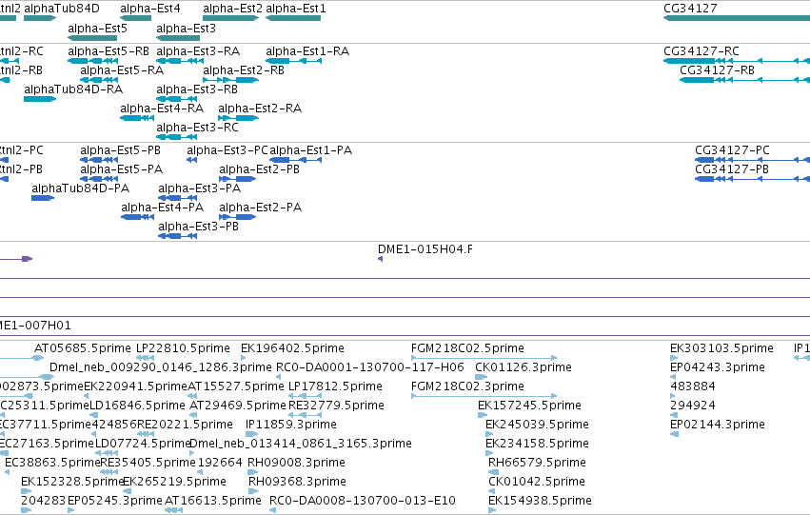The height and width of the screenshot is (515, 810).
Task: Click EST LD16846.5prime
Action: pyautogui.click(x=94, y=415)
